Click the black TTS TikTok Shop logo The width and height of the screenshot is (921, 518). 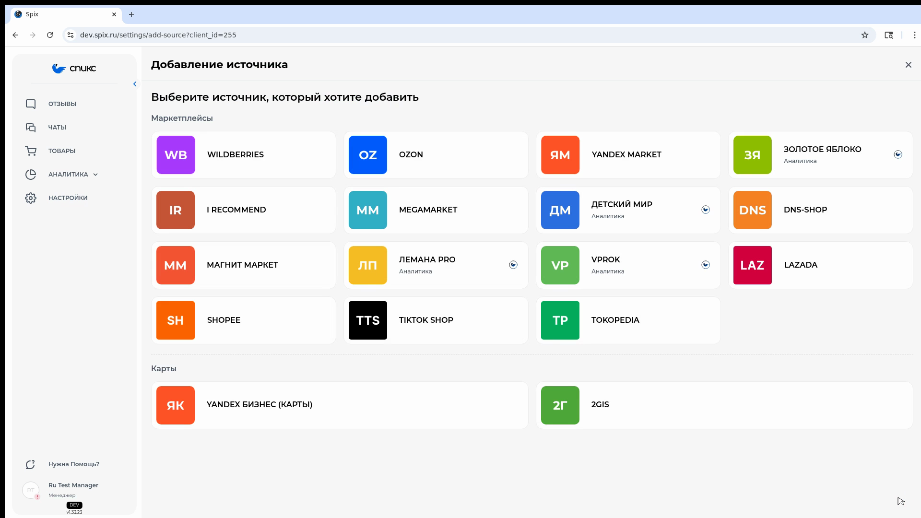pyautogui.click(x=368, y=320)
